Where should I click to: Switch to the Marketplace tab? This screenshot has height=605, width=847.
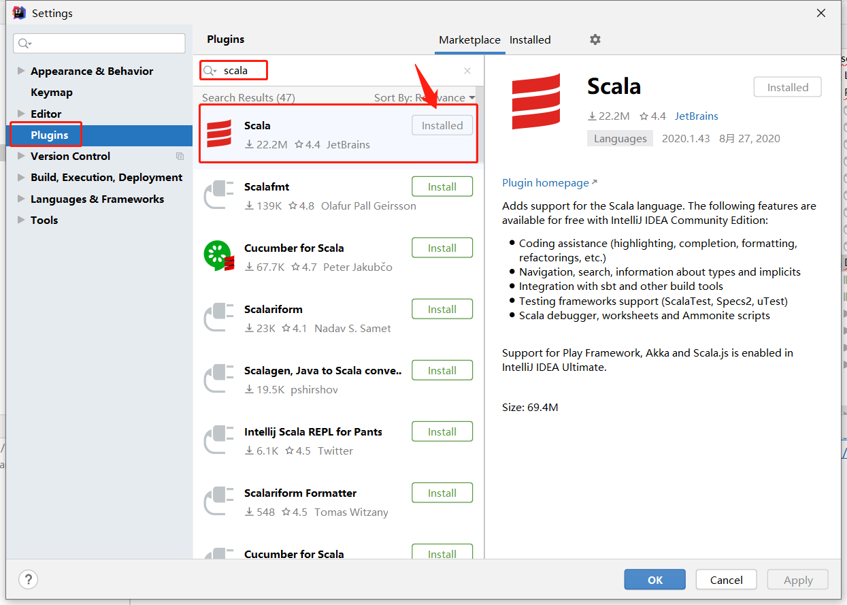(469, 40)
